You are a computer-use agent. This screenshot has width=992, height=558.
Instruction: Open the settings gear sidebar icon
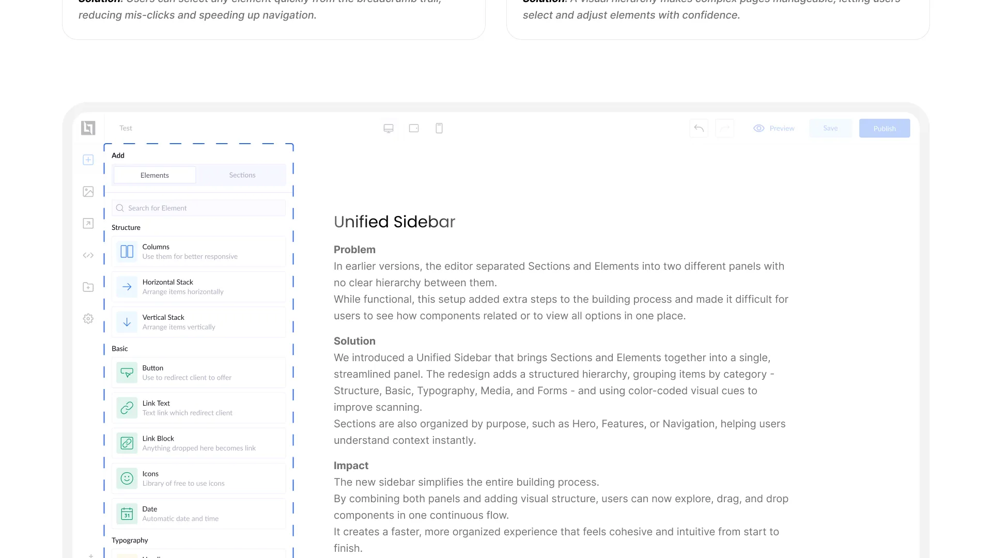(88, 319)
